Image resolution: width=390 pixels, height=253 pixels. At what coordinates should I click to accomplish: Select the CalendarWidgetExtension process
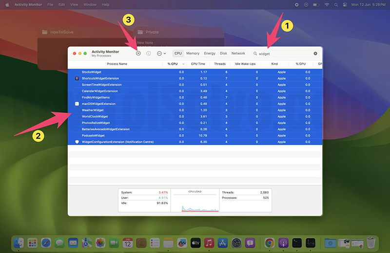tap(195, 91)
